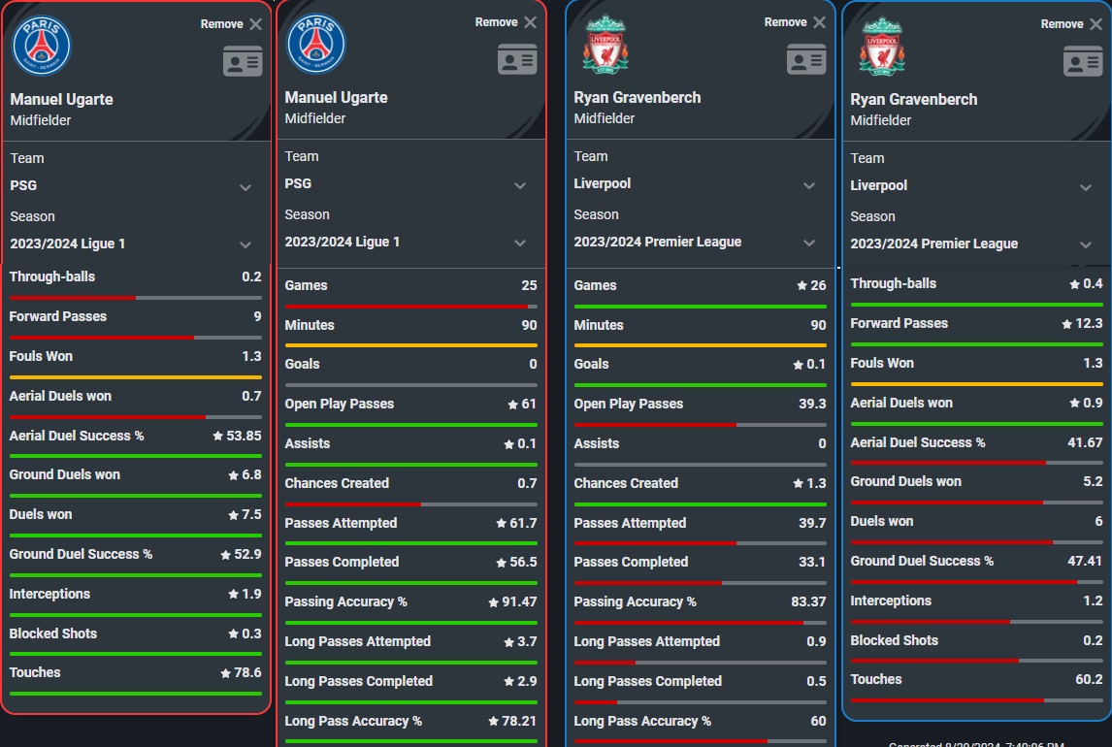Click PSG crest in the second panel
The width and height of the screenshot is (1112, 747).
316,44
